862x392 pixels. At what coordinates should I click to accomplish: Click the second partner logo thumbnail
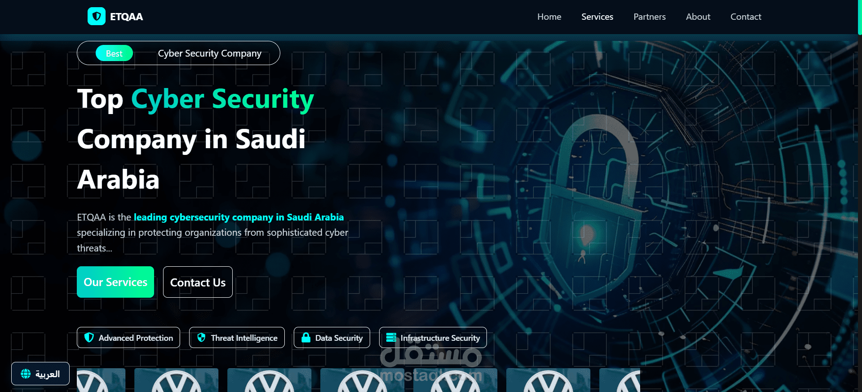[x=176, y=380]
